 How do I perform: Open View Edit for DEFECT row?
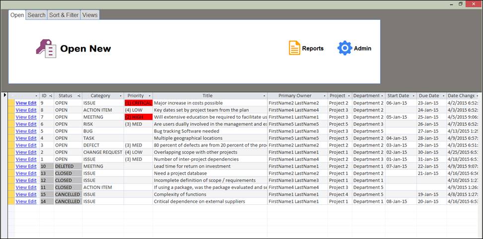pyautogui.click(x=26, y=145)
